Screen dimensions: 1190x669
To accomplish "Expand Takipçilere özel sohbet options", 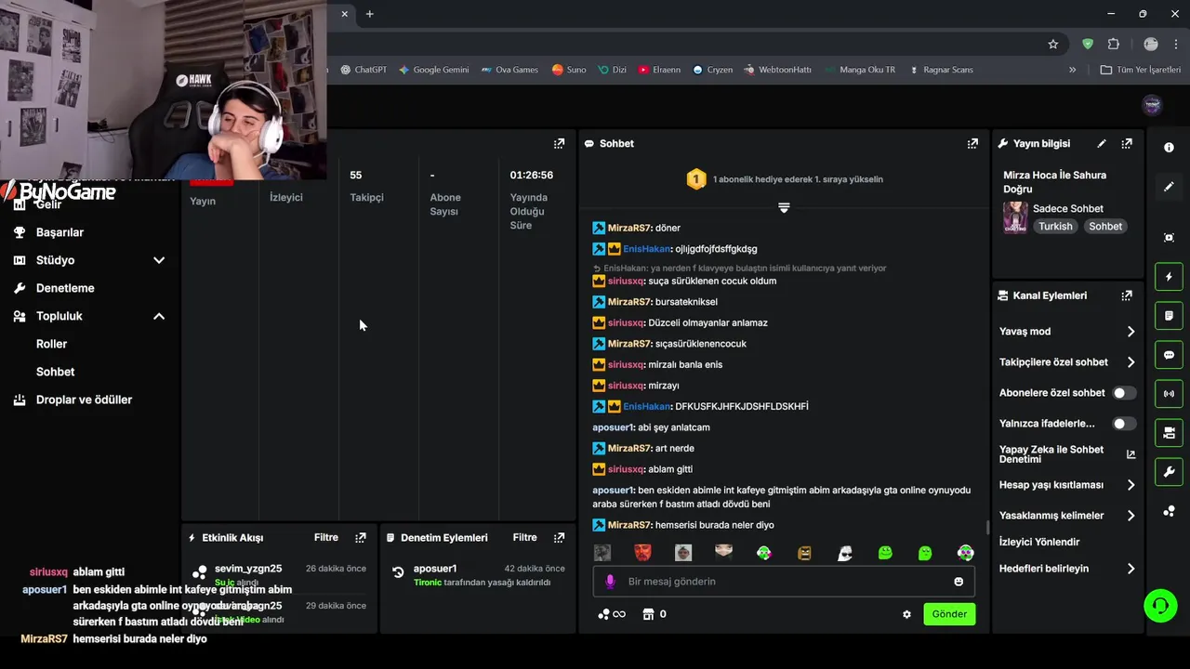I will (1130, 362).
